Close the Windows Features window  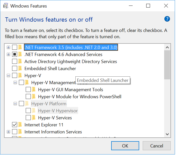point(166,6)
